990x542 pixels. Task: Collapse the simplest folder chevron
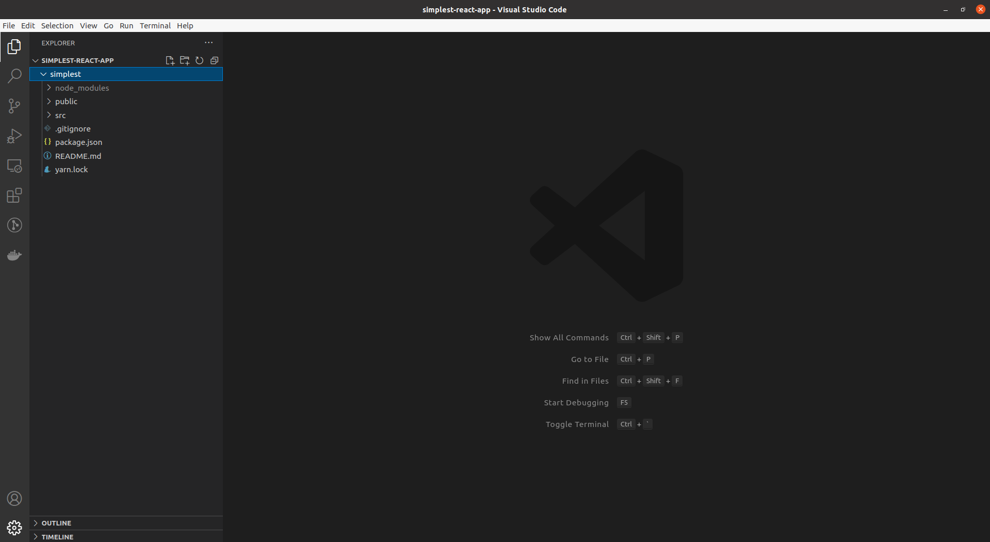(43, 74)
